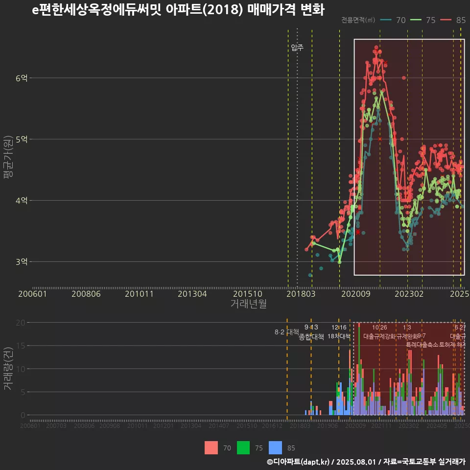This screenshot has height=470, width=470.
Task: Click the 거래량(건) vertical axis title
Action: click(8, 369)
